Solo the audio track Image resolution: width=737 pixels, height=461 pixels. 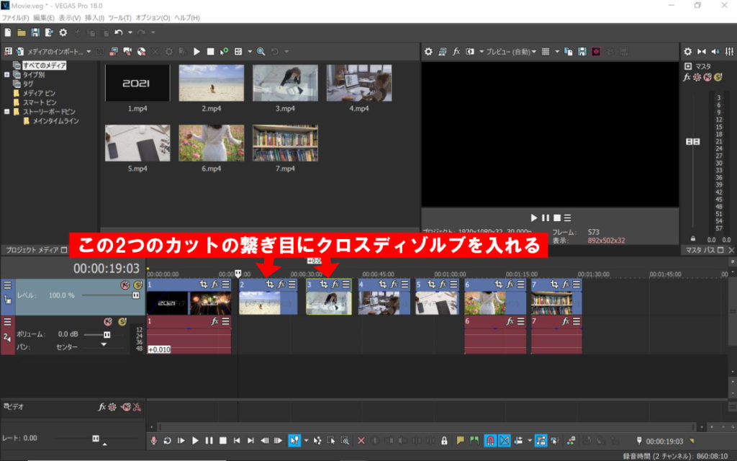122,321
